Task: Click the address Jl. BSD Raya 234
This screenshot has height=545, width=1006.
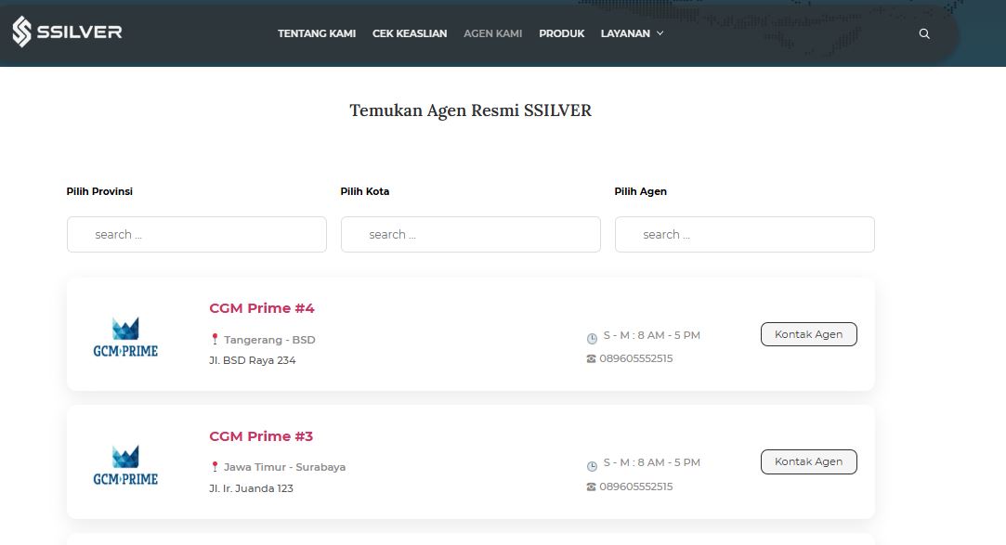Action: tap(252, 360)
